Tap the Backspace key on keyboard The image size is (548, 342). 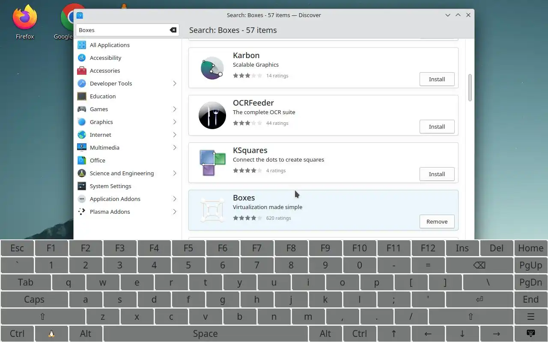coord(479,265)
